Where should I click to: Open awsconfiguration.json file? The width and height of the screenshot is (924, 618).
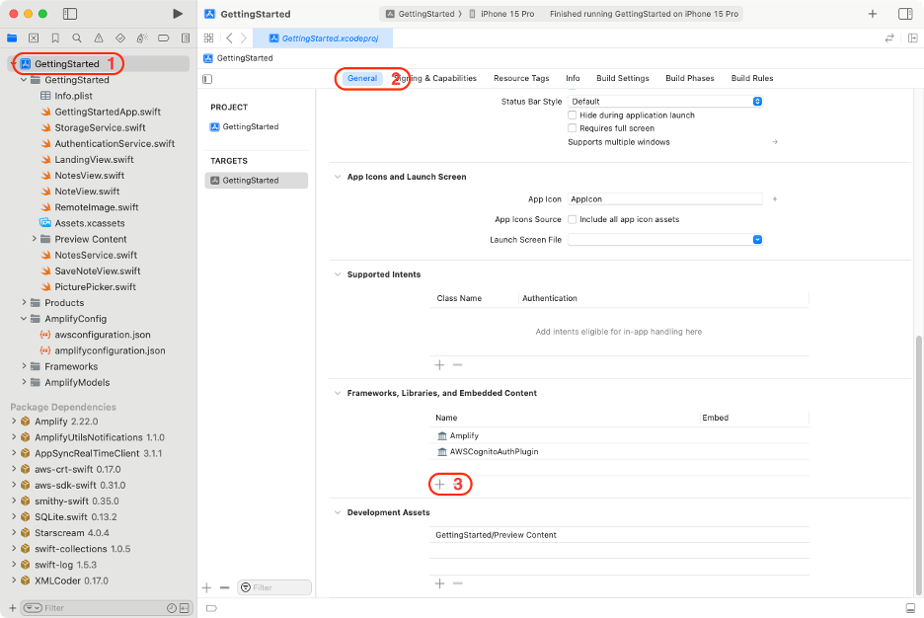103,335
